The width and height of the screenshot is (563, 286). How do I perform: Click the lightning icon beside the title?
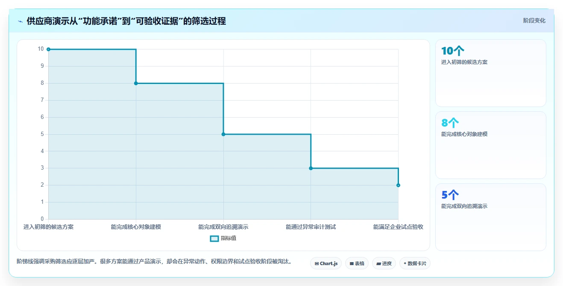(x=20, y=21)
